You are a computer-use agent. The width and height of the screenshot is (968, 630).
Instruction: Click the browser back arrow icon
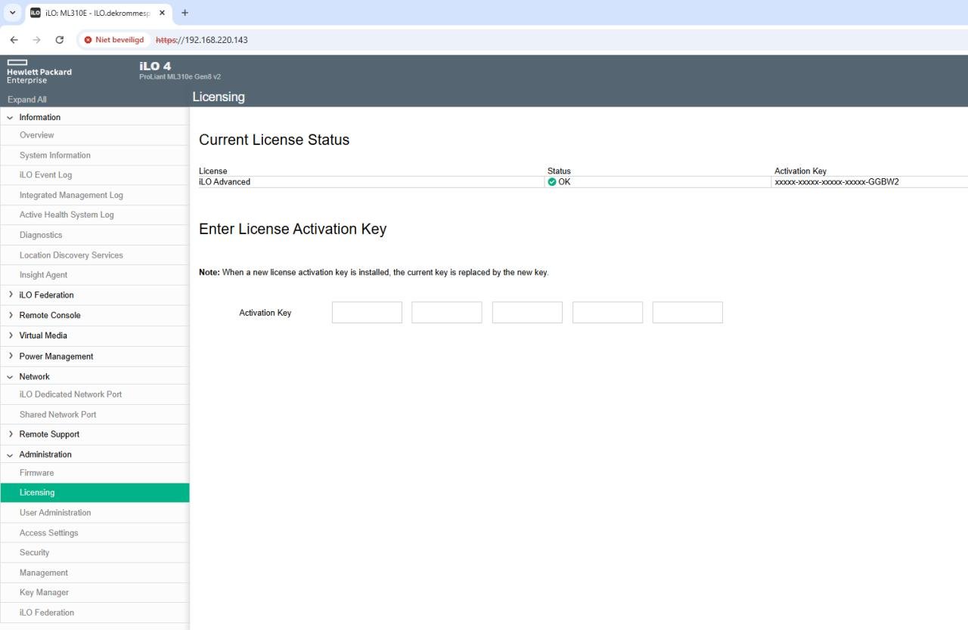click(14, 40)
